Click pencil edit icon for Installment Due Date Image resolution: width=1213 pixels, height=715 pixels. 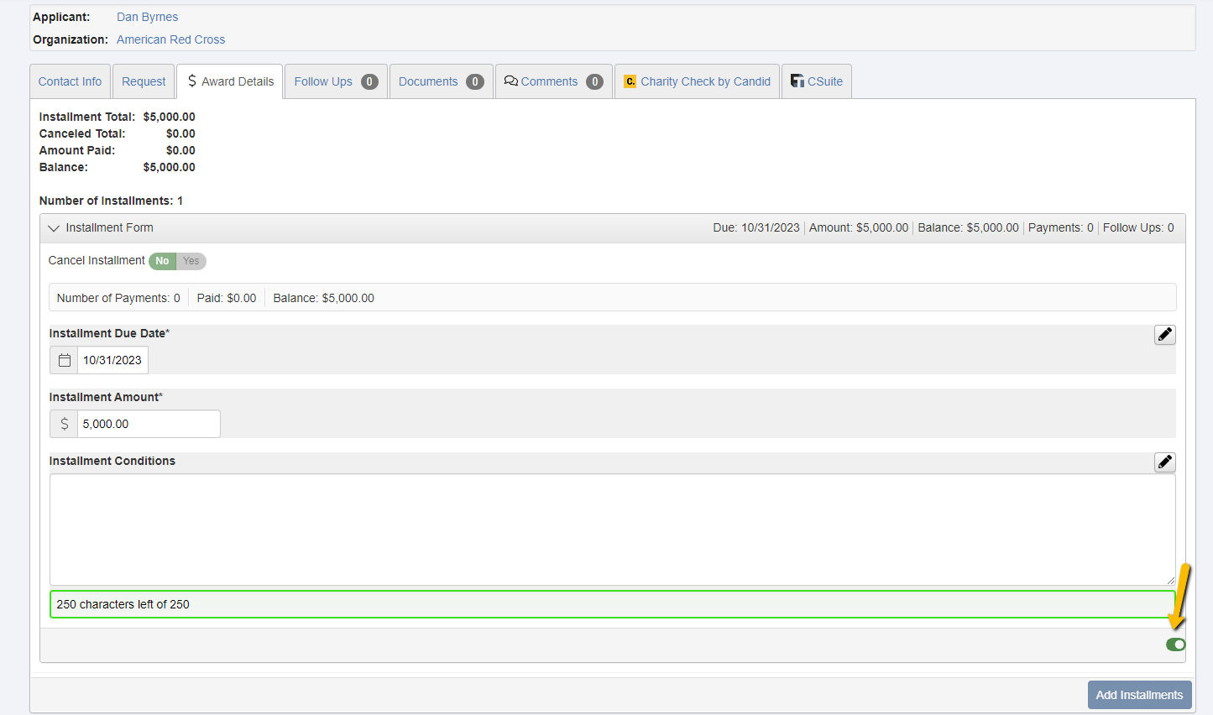1164,335
